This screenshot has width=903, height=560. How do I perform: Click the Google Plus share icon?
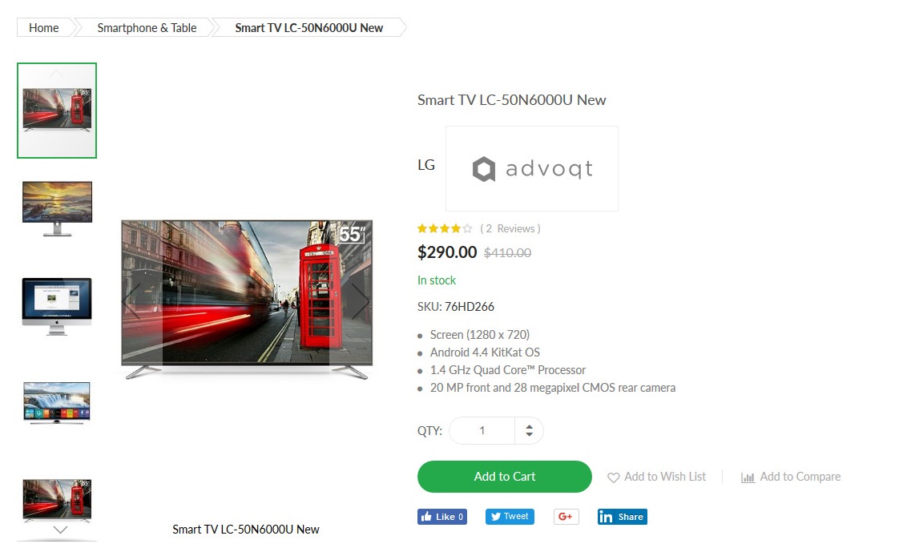(x=566, y=517)
